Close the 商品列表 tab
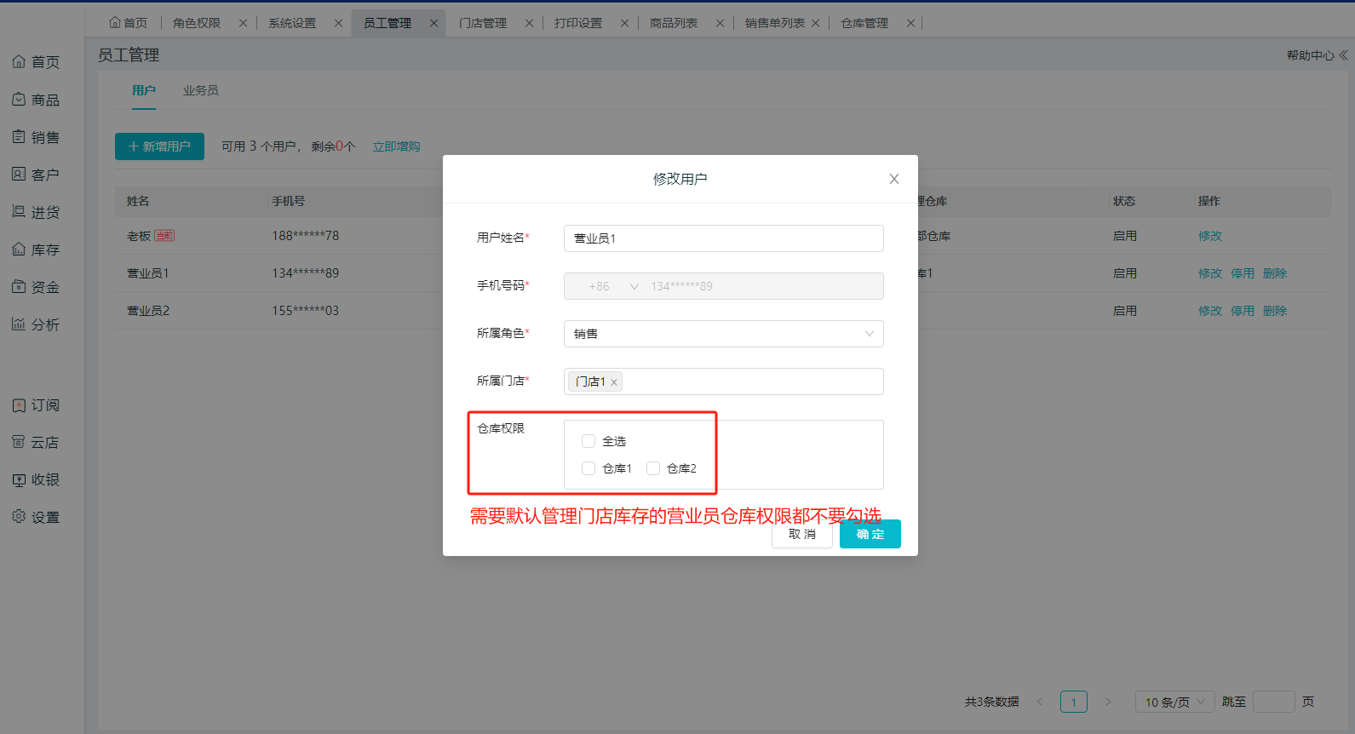The height and width of the screenshot is (734, 1355). click(x=720, y=23)
